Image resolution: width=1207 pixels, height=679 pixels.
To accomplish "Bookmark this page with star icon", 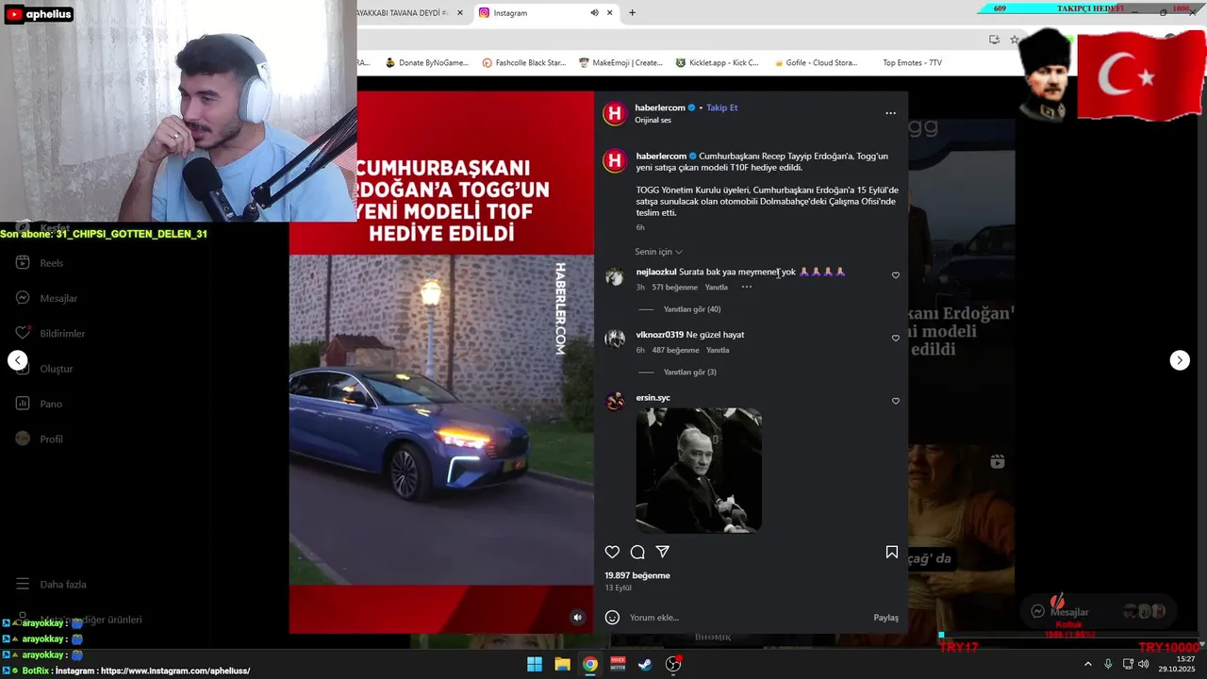I will 1014,40.
